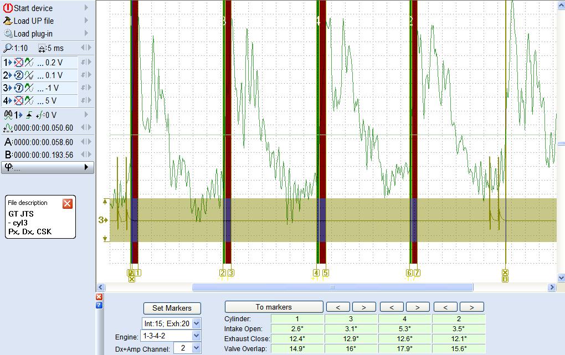565x355 pixels.
Task: Expand the Load UP file submenu arrow
Action: [86, 20]
